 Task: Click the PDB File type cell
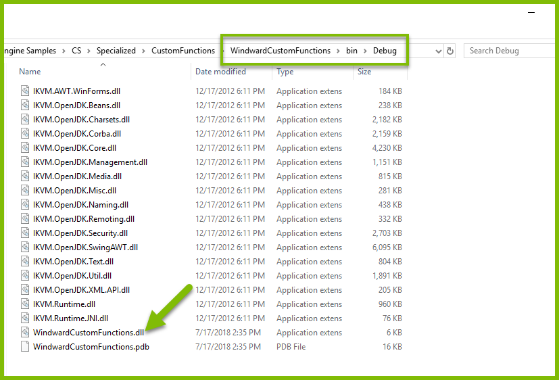click(291, 347)
